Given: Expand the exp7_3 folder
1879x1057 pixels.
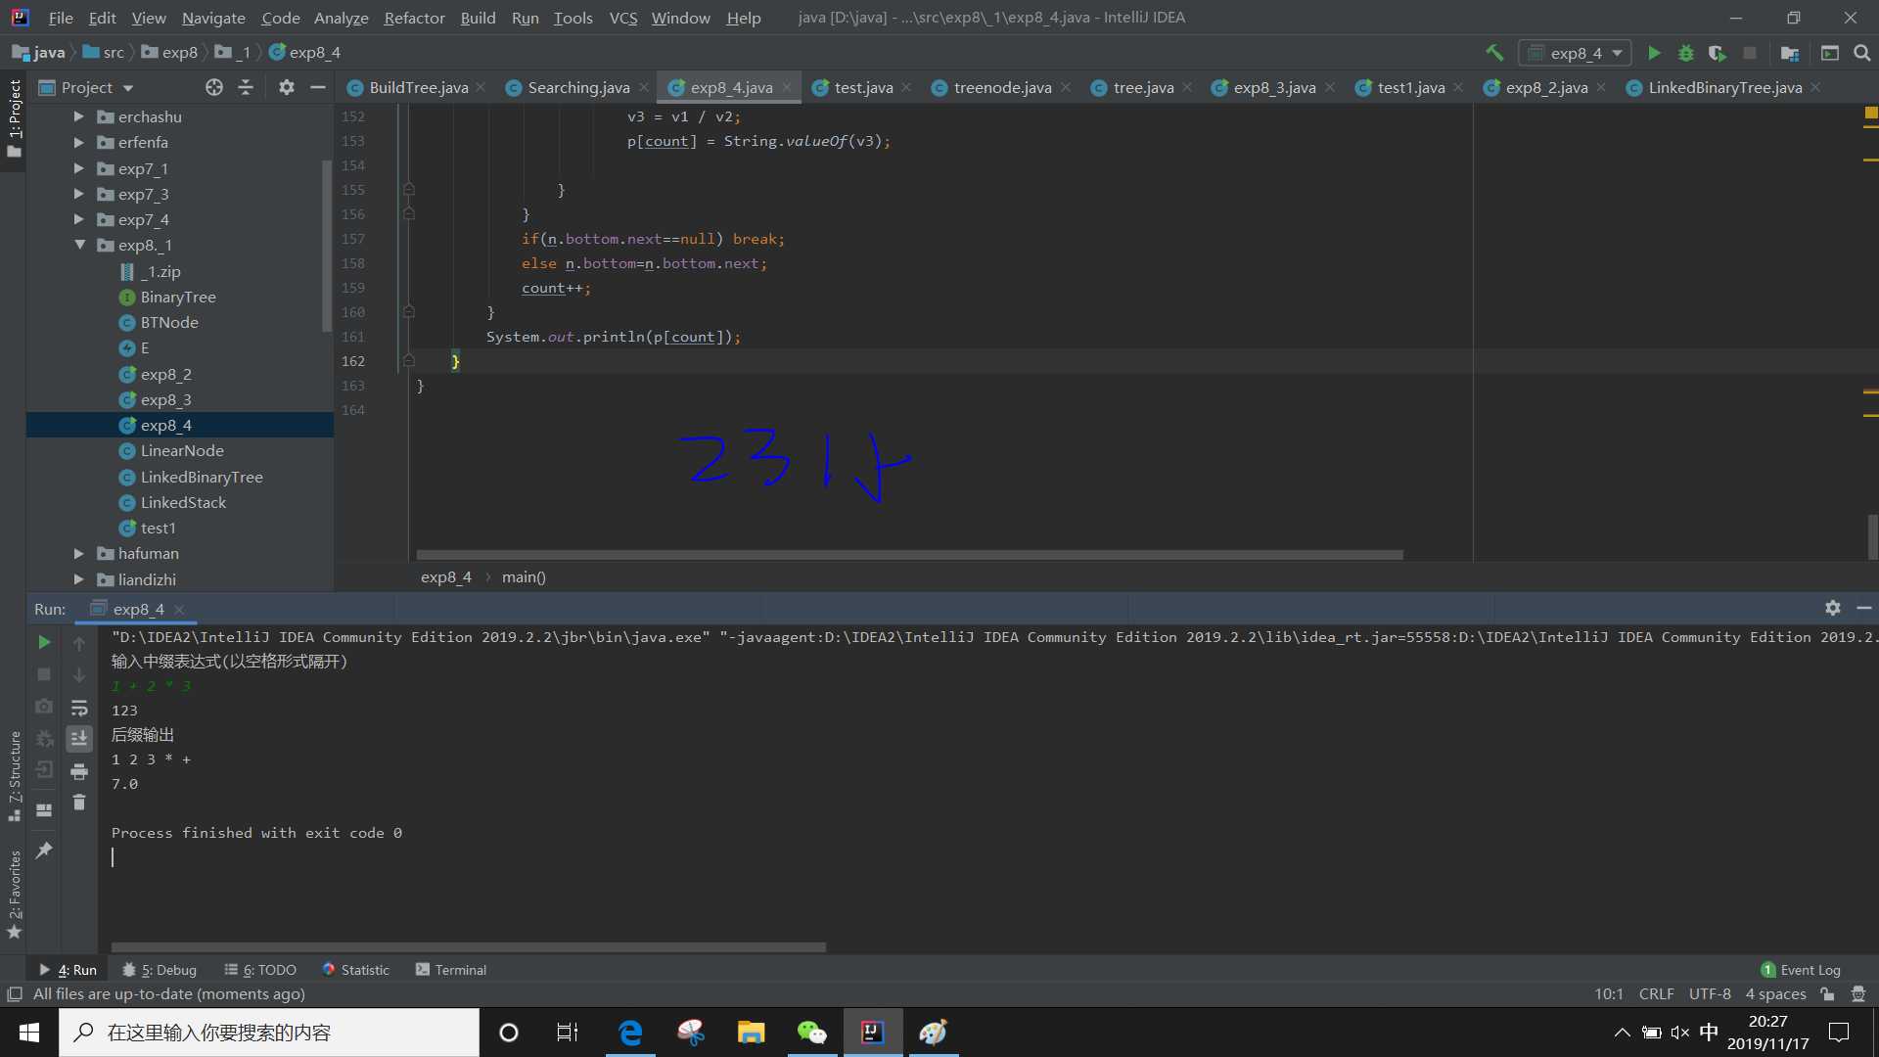Looking at the screenshot, I should click(79, 194).
